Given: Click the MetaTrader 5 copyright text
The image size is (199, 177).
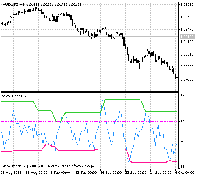Looking at the screenshot, I should point(48,166).
